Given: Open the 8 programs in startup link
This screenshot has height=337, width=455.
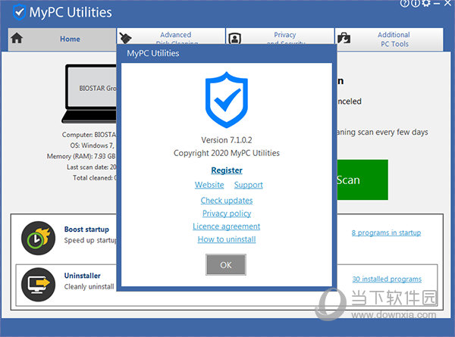Looking at the screenshot, I should pos(385,233).
